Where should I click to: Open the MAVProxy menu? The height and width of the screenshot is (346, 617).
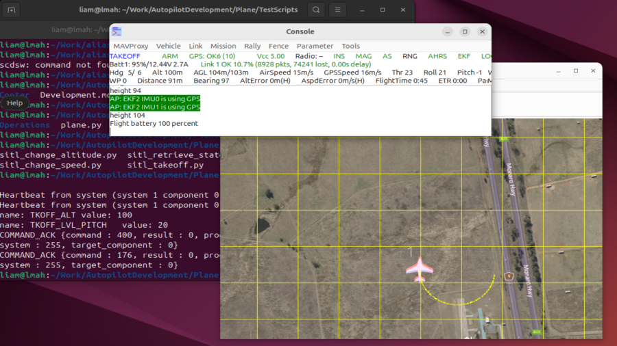click(131, 46)
